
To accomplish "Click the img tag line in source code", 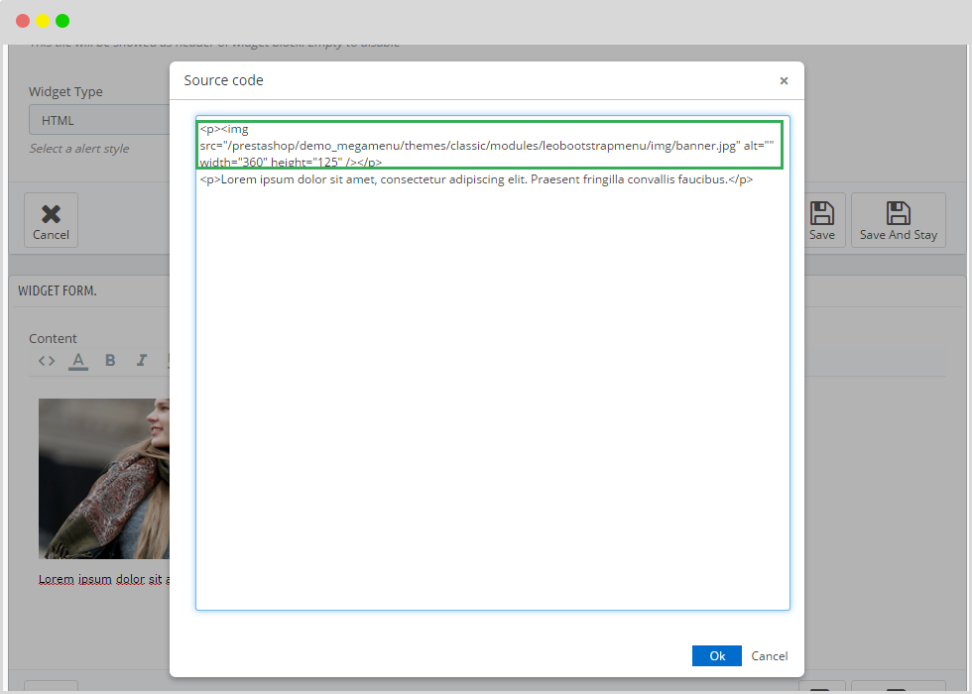I will (468, 146).
